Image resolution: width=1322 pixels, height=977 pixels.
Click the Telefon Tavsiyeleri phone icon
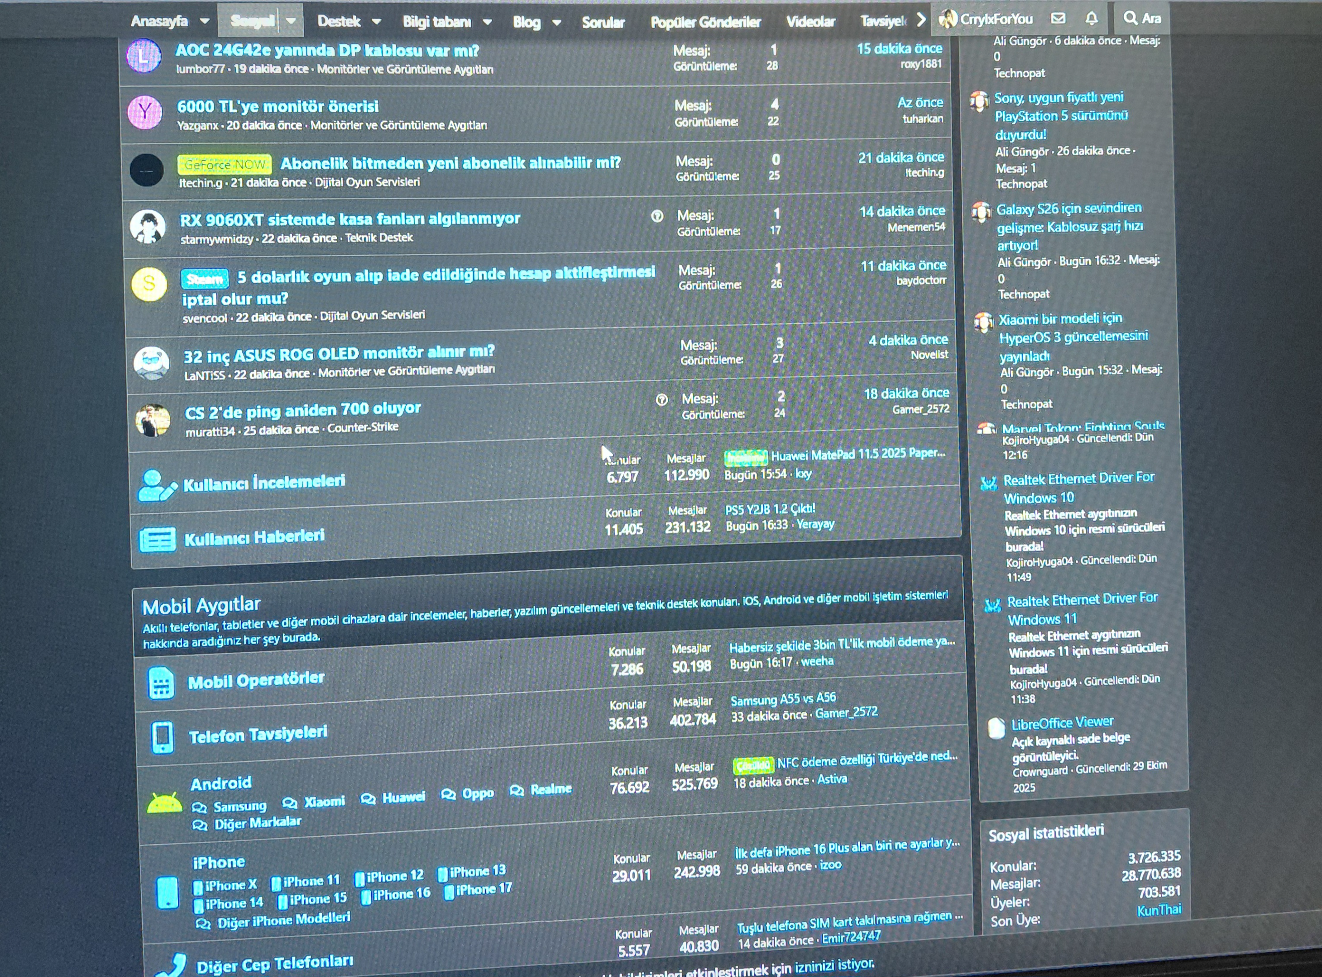163,737
